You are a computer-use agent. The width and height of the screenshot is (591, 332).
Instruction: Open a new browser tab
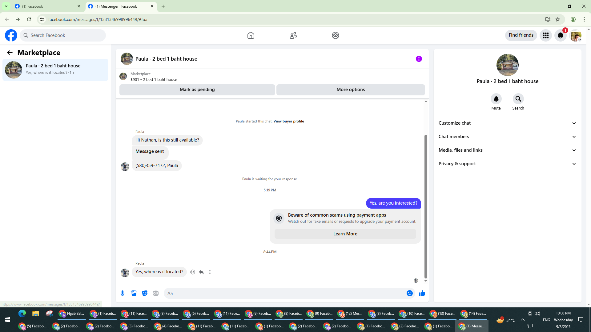click(163, 6)
